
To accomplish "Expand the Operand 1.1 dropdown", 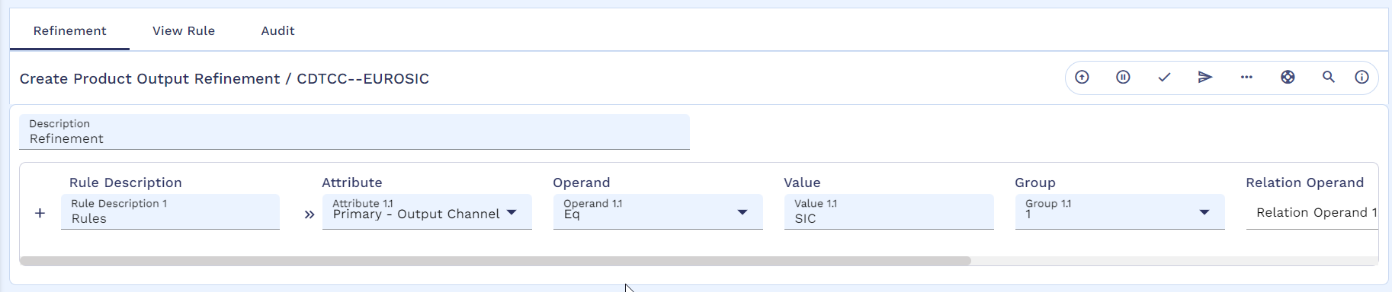I will (x=658, y=211).
